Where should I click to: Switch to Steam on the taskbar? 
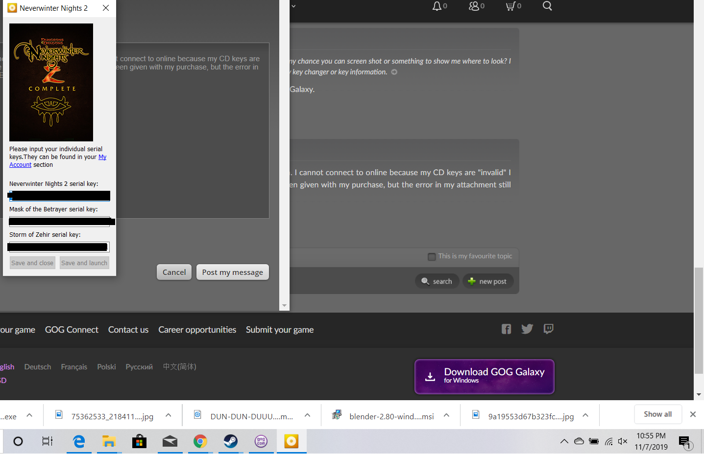pyautogui.click(x=230, y=442)
